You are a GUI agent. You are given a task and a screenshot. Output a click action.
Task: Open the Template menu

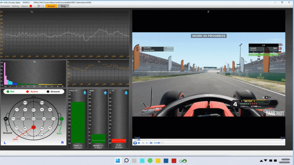point(5,6)
